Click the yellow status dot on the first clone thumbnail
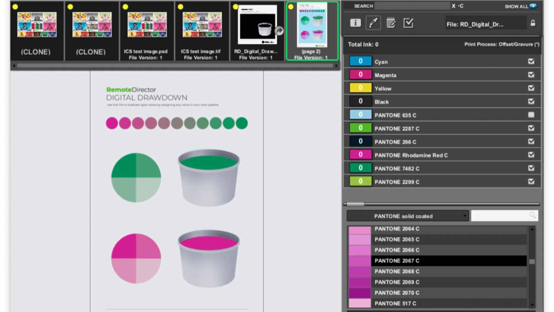Viewport: 554px width, 312px height. point(16,6)
